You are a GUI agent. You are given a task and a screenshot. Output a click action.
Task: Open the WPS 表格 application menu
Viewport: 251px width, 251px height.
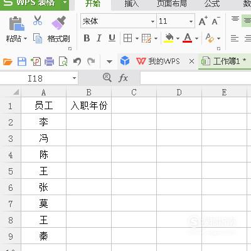29,4
